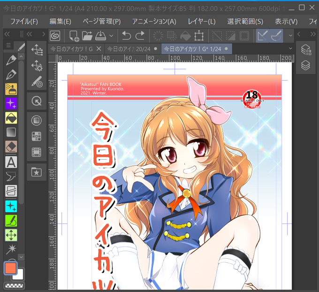319x292 pixels.
Task: Select the white sub color swatch
Action: coord(19,275)
